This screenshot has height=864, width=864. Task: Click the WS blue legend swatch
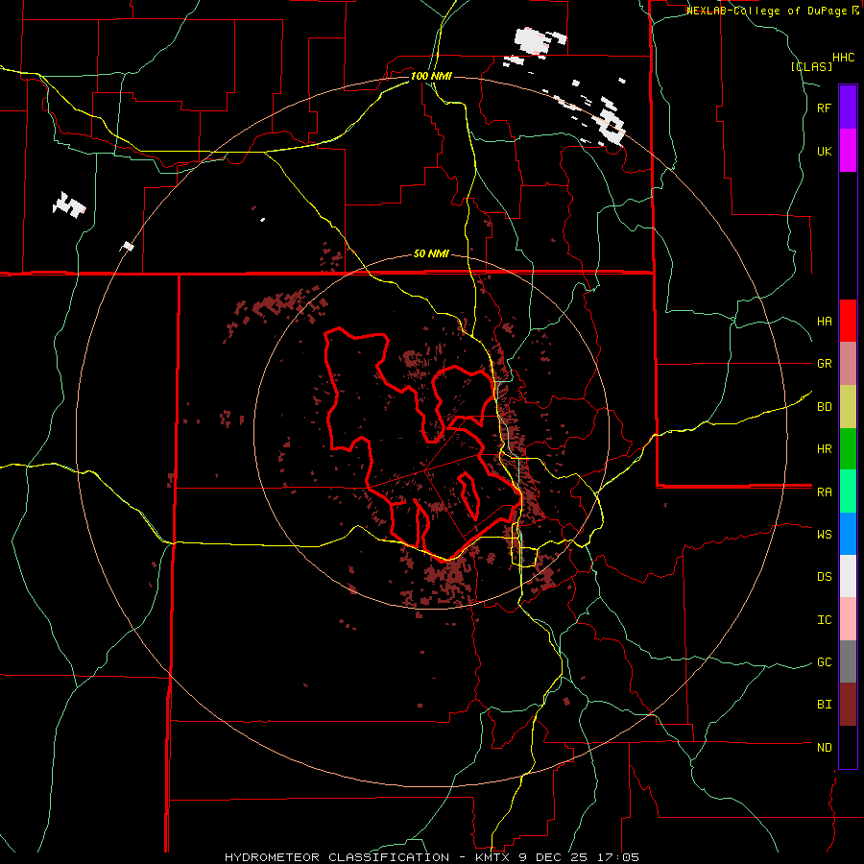(848, 534)
